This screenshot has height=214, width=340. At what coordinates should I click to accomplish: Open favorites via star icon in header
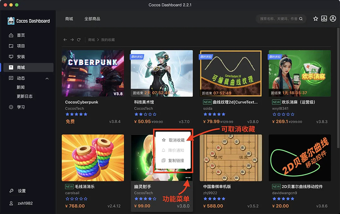(315, 19)
